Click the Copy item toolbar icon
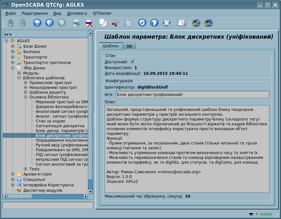Viewport: 281px width, 219px height. point(103,23)
